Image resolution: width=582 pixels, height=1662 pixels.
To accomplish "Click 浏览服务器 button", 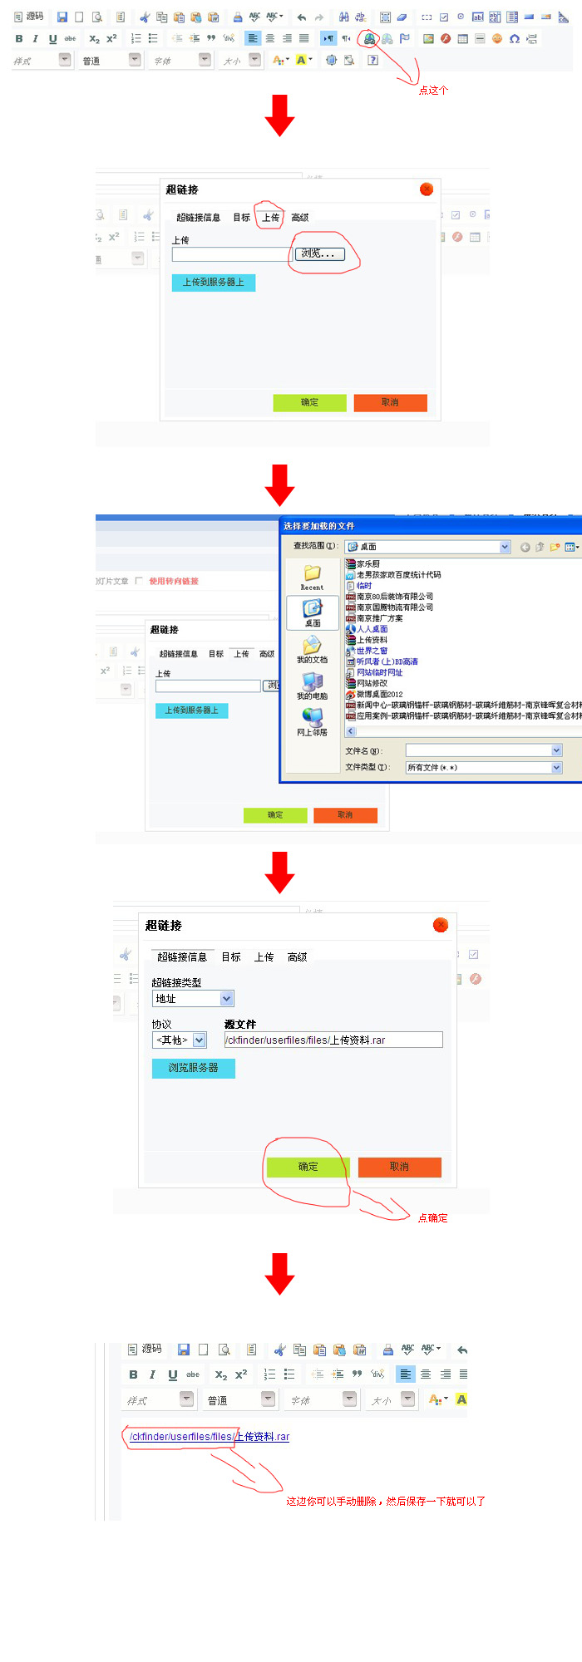I will coord(194,1068).
